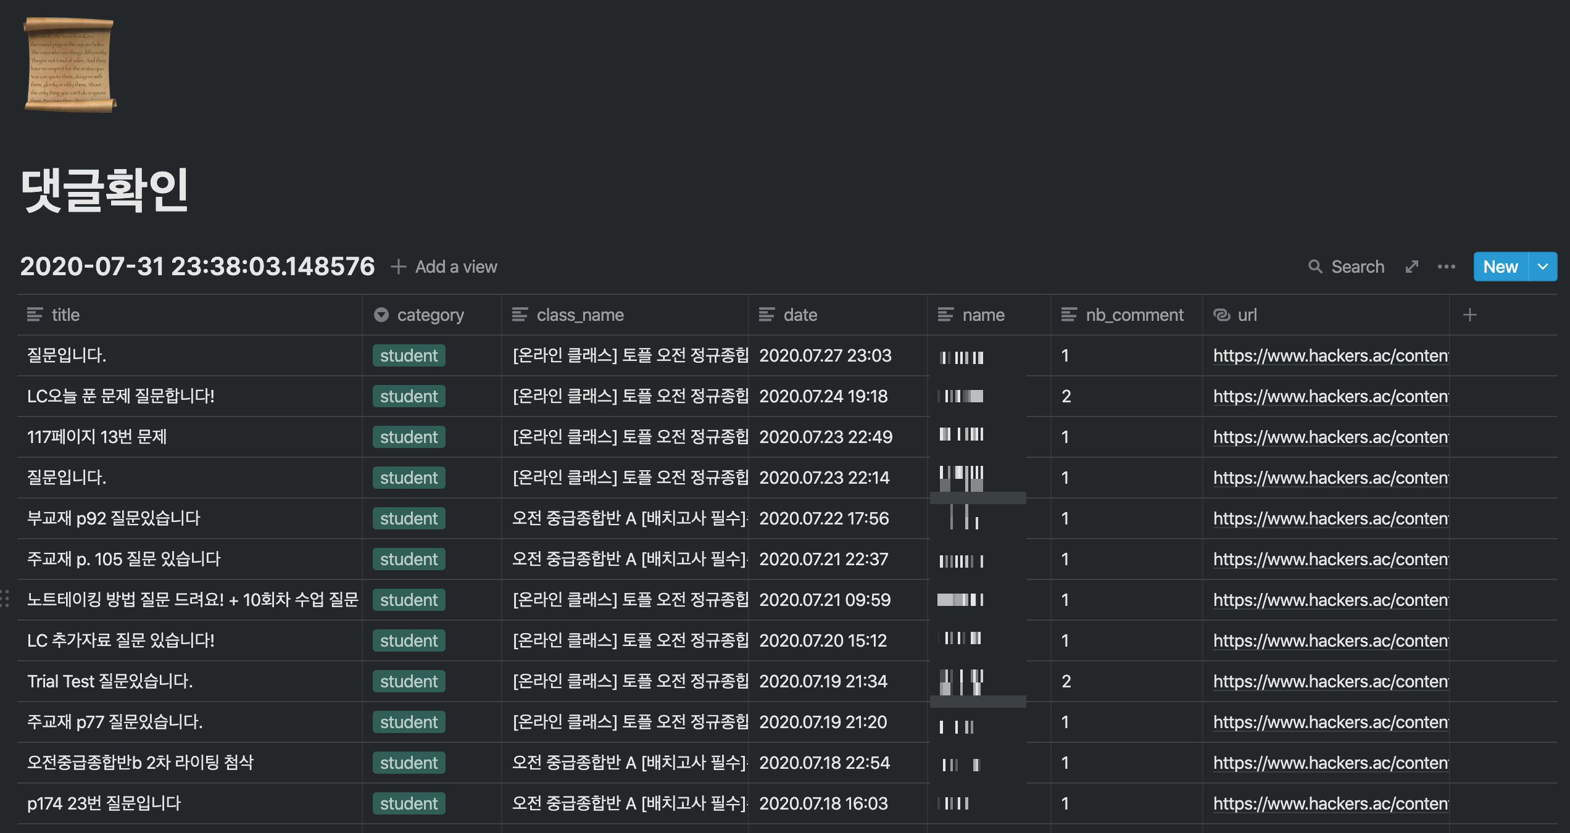This screenshot has width=1570, height=833.
Task: Open URL link in LC오늘 푼 문제 row
Action: [x=1331, y=396]
